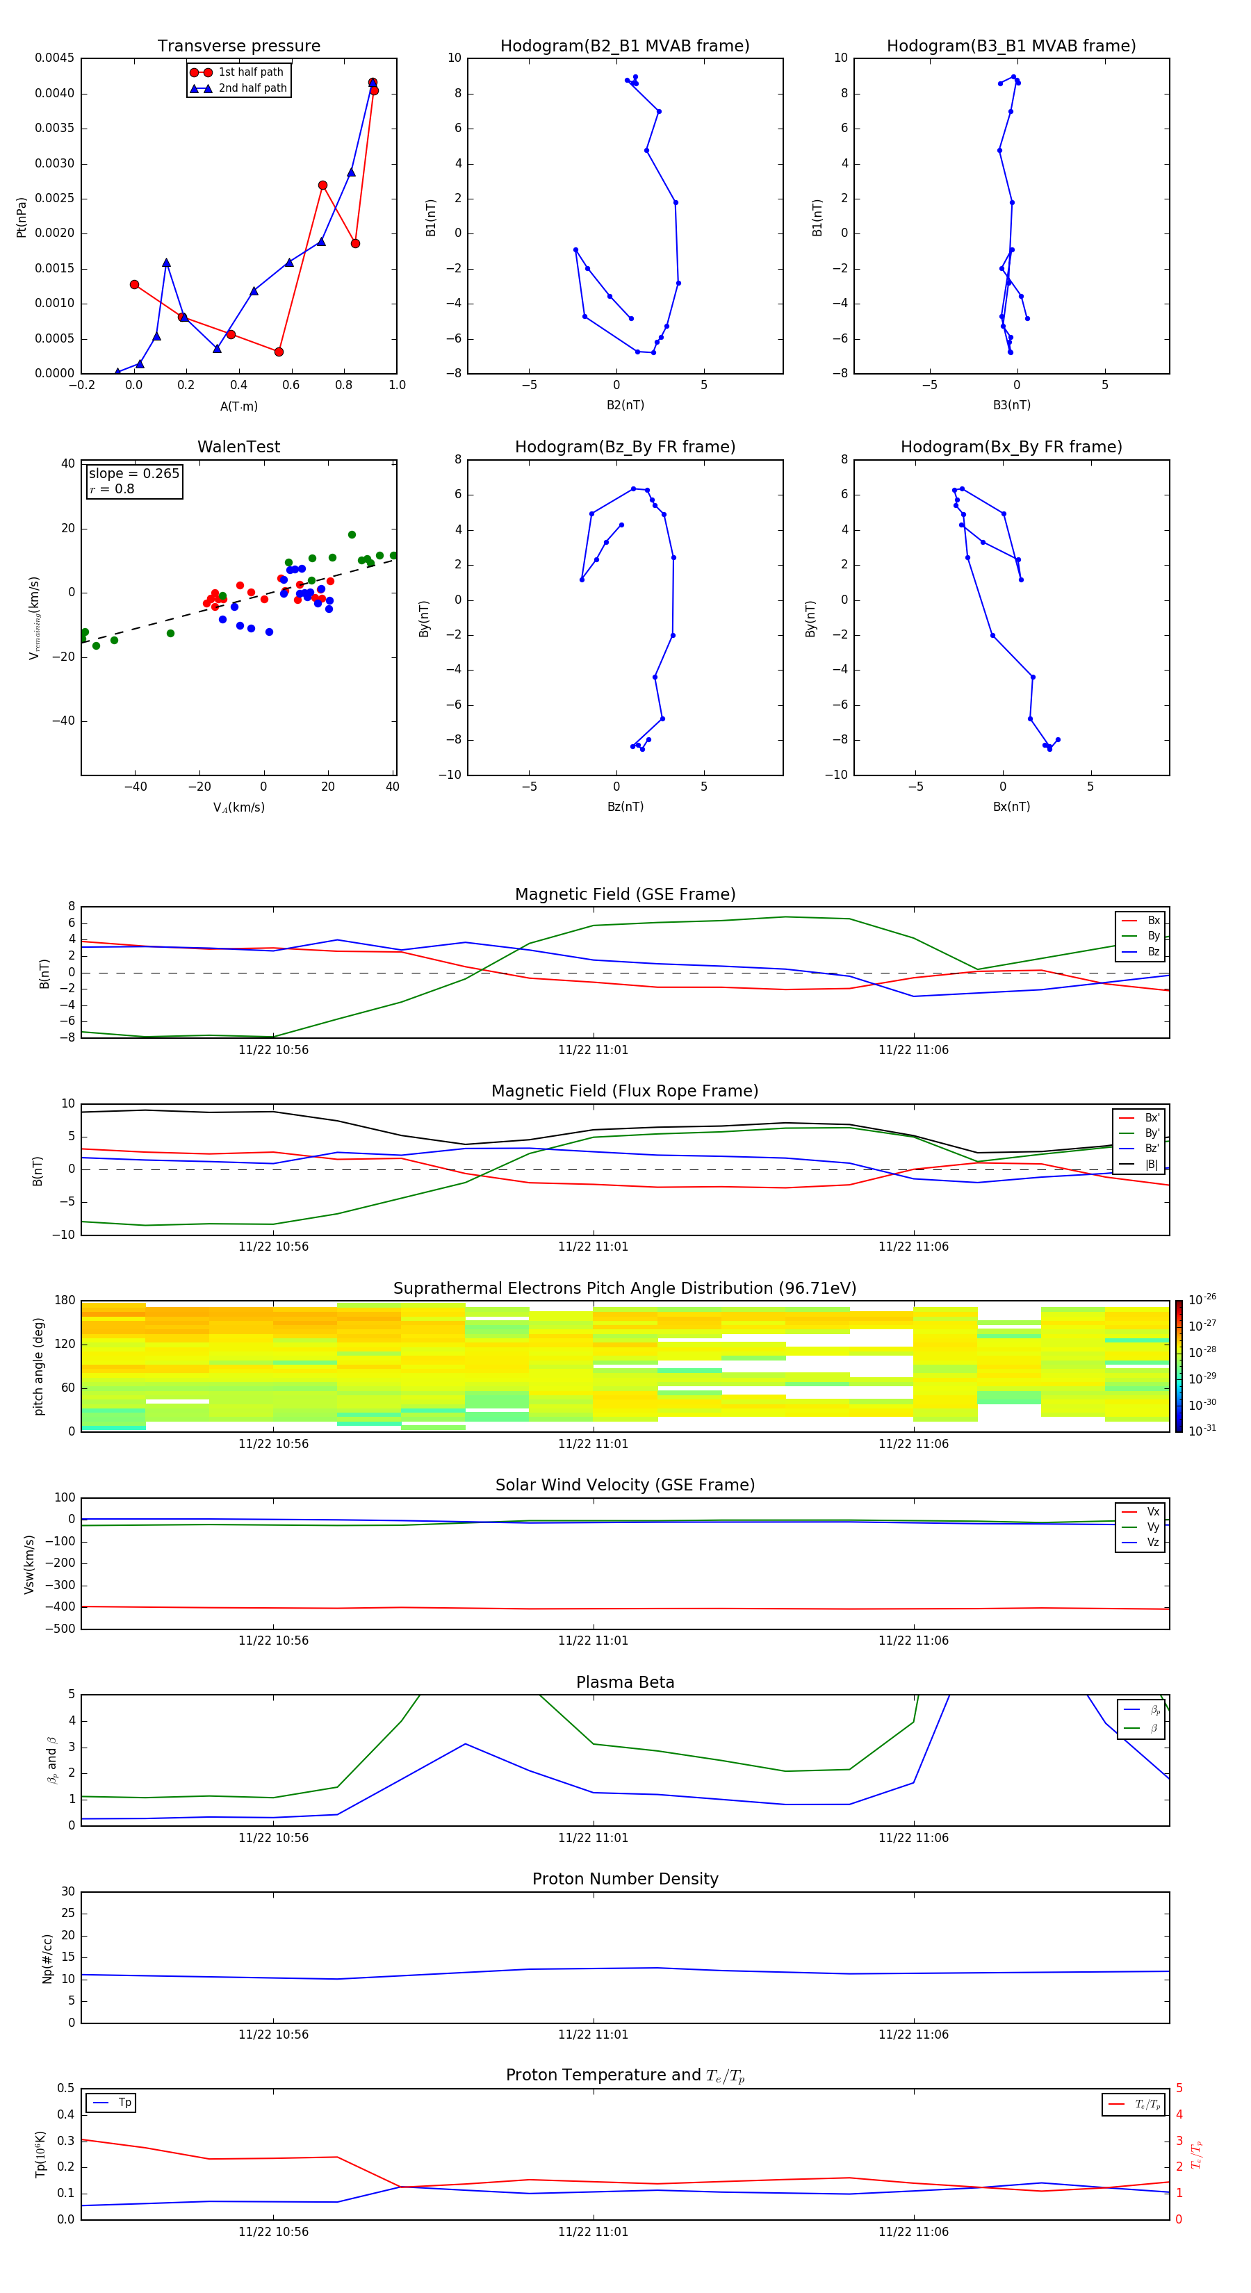Click 'Pt(nPa)' axis label

(x=22, y=217)
